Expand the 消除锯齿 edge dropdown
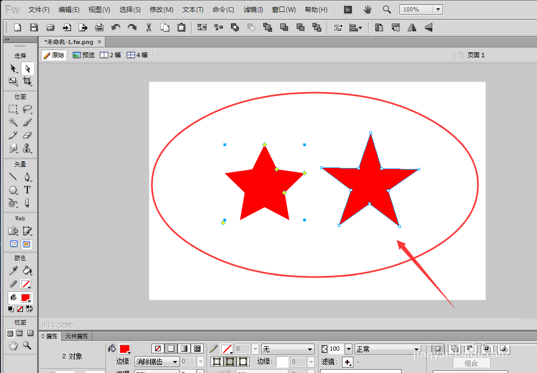The height and width of the screenshot is (373, 537). [x=175, y=362]
